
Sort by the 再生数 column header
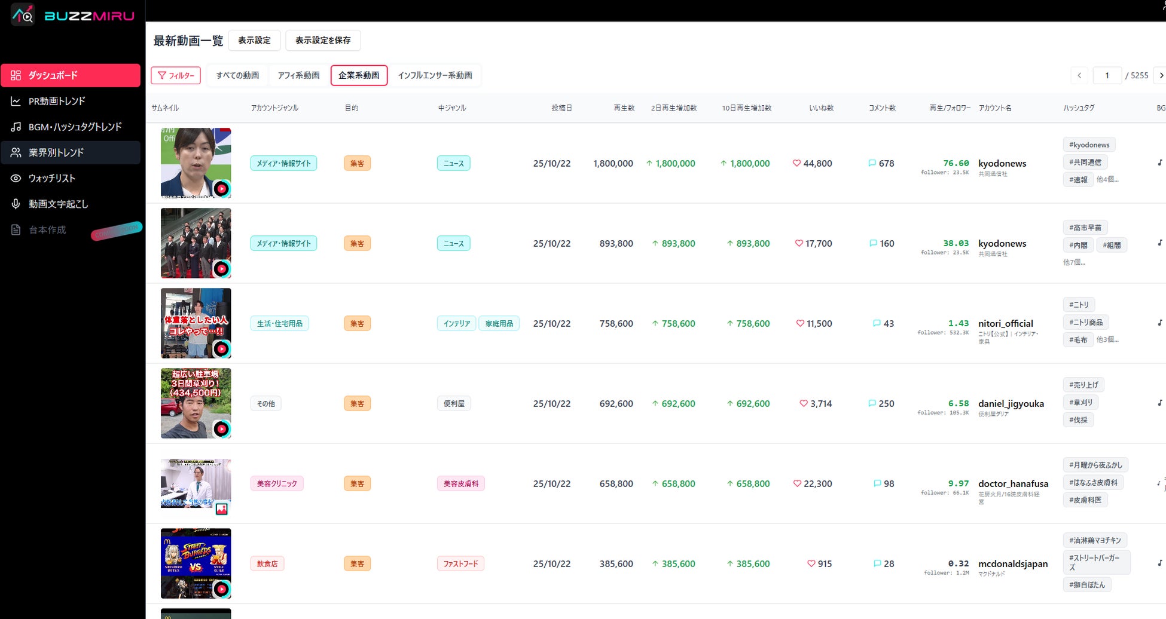pyautogui.click(x=624, y=108)
